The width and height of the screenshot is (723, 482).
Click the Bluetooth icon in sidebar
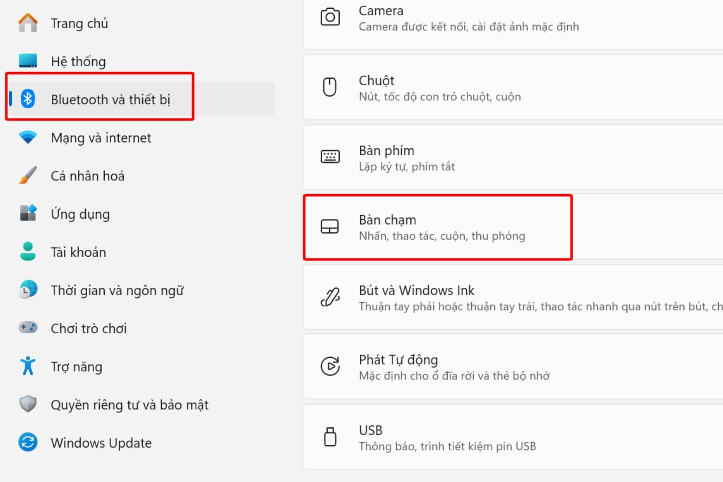(28, 99)
